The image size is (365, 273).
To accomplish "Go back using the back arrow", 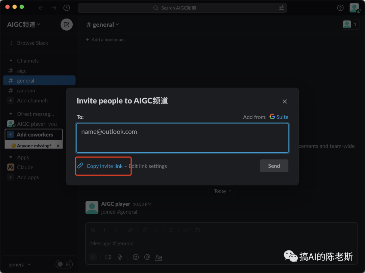I will coord(41,8).
